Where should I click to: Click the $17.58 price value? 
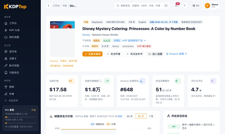tap(58, 89)
